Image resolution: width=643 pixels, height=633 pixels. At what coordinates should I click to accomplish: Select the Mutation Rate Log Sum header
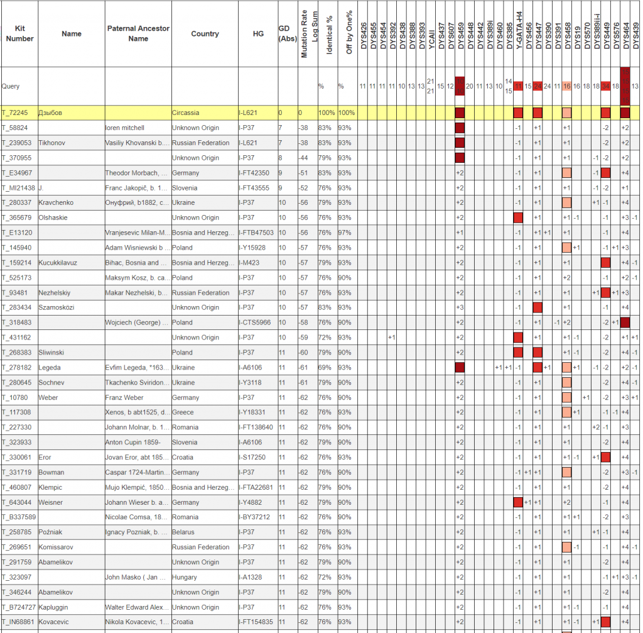click(x=308, y=34)
